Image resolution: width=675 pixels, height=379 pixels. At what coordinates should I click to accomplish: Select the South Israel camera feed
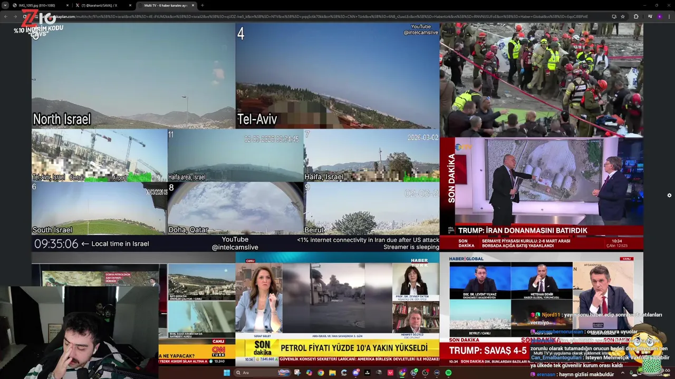pyautogui.click(x=99, y=208)
